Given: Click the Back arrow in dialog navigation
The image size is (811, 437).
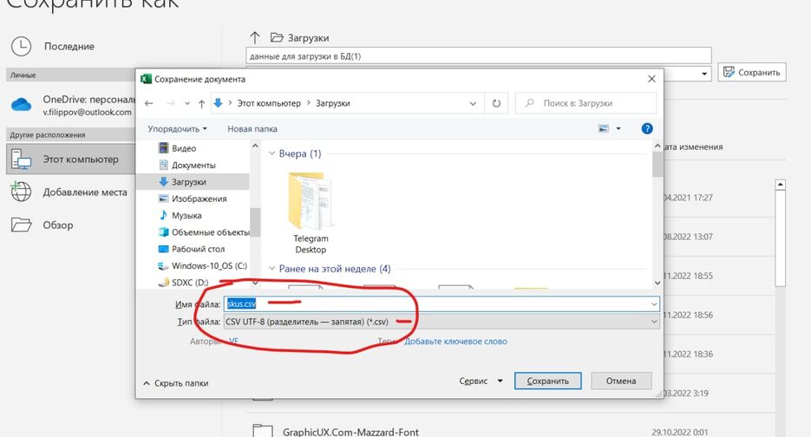Looking at the screenshot, I should point(149,103).
